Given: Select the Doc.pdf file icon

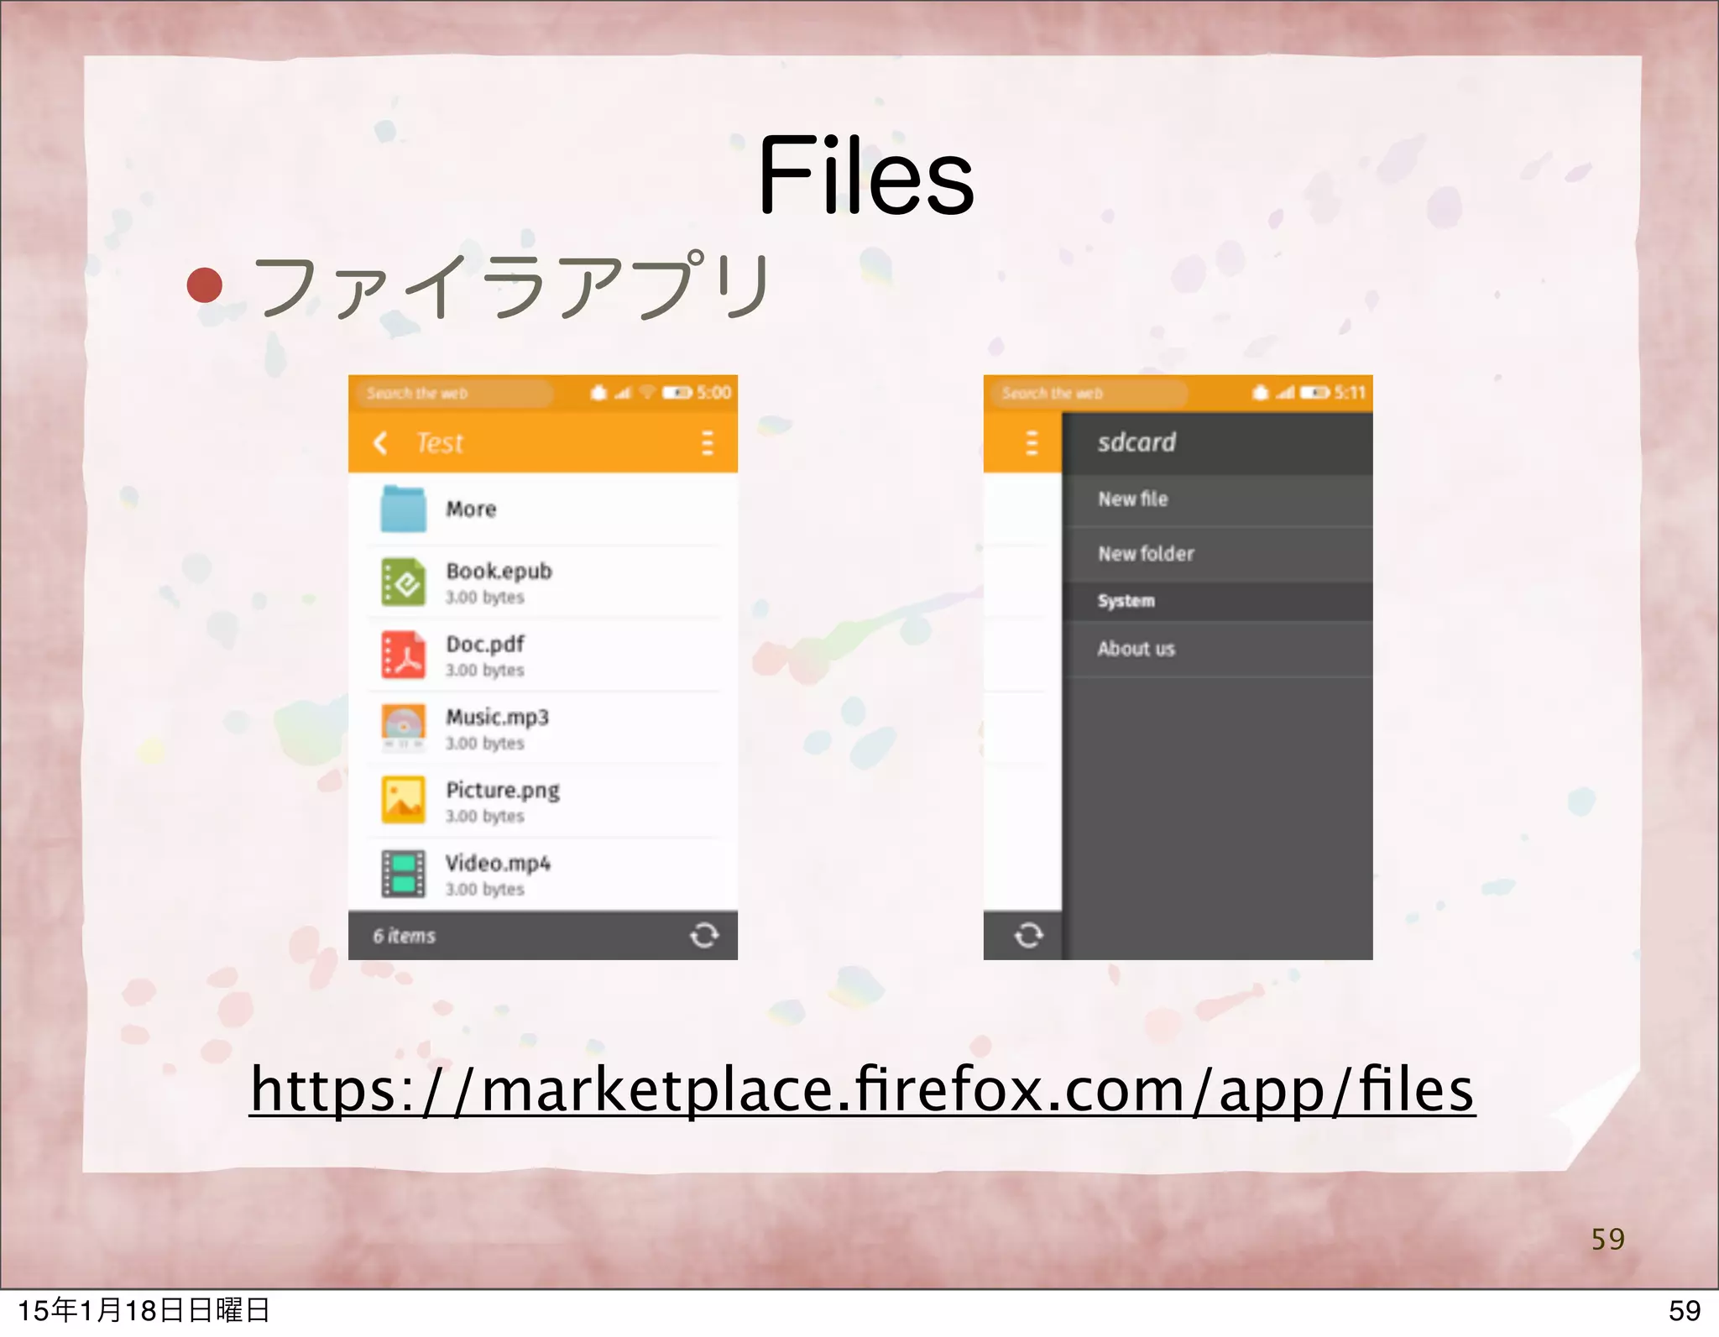Looking at the screenshot, I should click(x=403, y=655).
